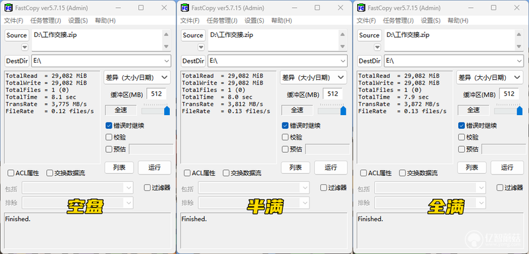This screenshot has height=254, width=529.
Task: Click TransRate 3,812 MB/s line in middle window
Action: [x=223, y=105]
